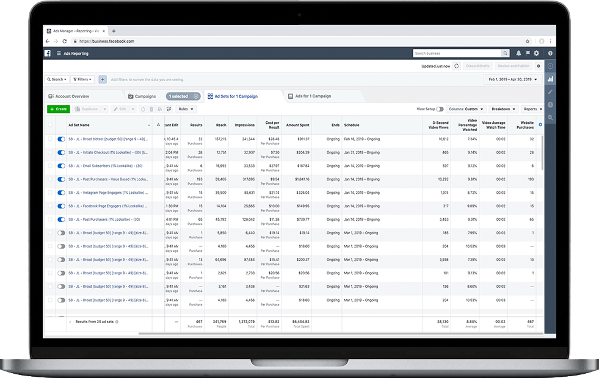Click Discard Drafts button
The width and height of the screenshot is (599, 378).
tap(477, 66)
